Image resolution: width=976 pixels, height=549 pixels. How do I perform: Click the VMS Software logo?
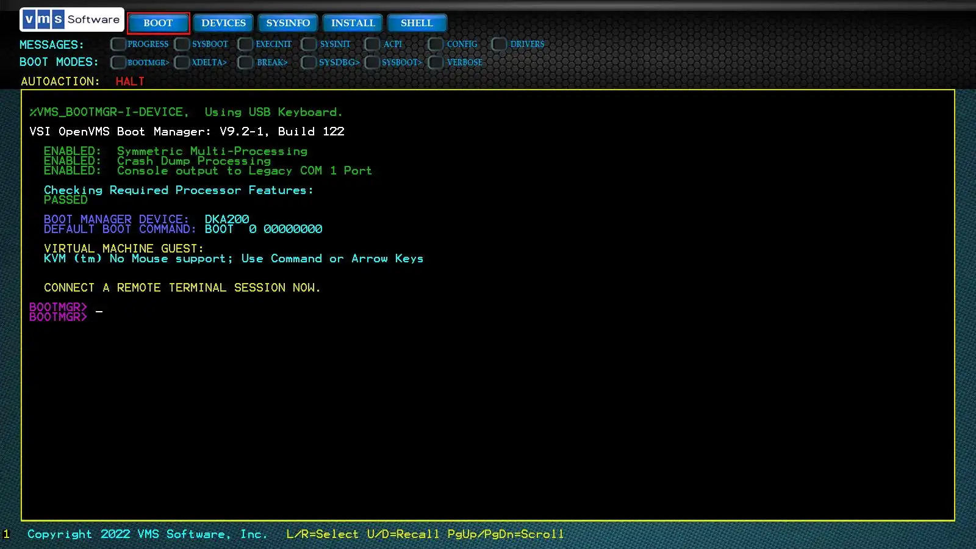pyautogui.click(x=72, y=20)
